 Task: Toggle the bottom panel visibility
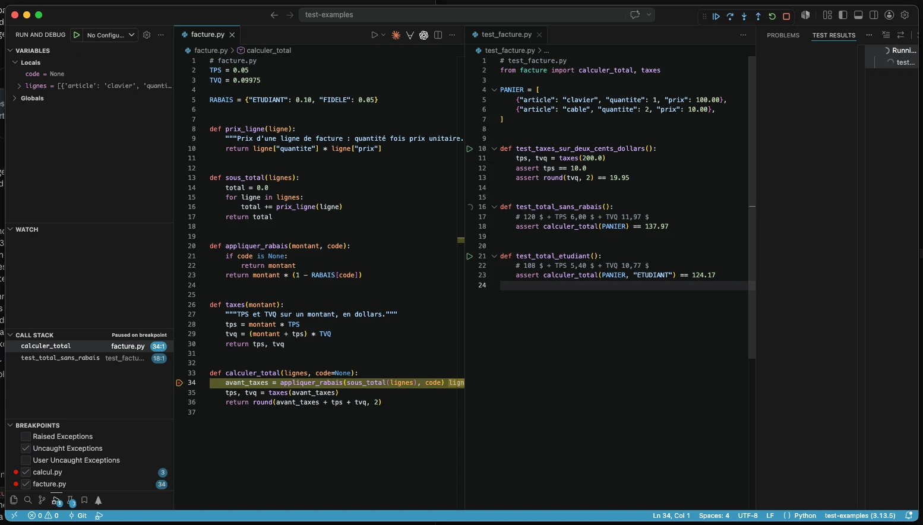pyautogui.click(x=858, y=15)
